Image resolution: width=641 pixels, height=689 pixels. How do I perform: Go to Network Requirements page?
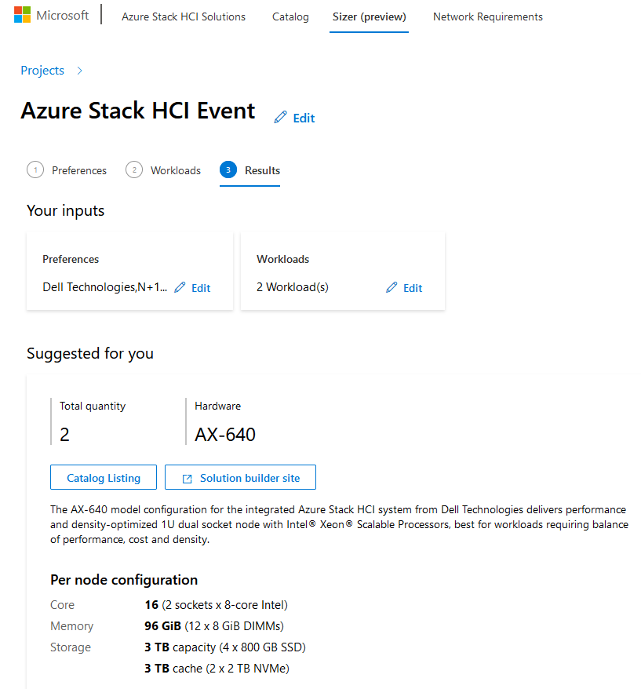point(488,16)
